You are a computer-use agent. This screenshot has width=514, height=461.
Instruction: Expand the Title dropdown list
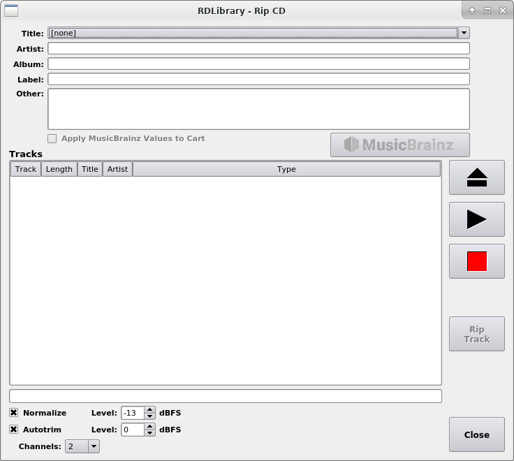coord(464,33)
